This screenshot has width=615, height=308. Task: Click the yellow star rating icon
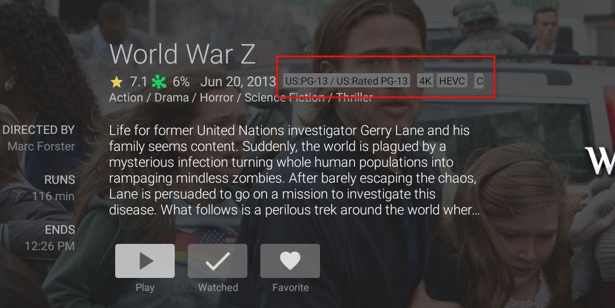[116, 82]
